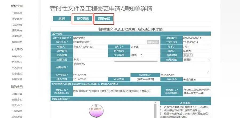
Task: Click the 返回 (Back) button
Action: (62, 19)
